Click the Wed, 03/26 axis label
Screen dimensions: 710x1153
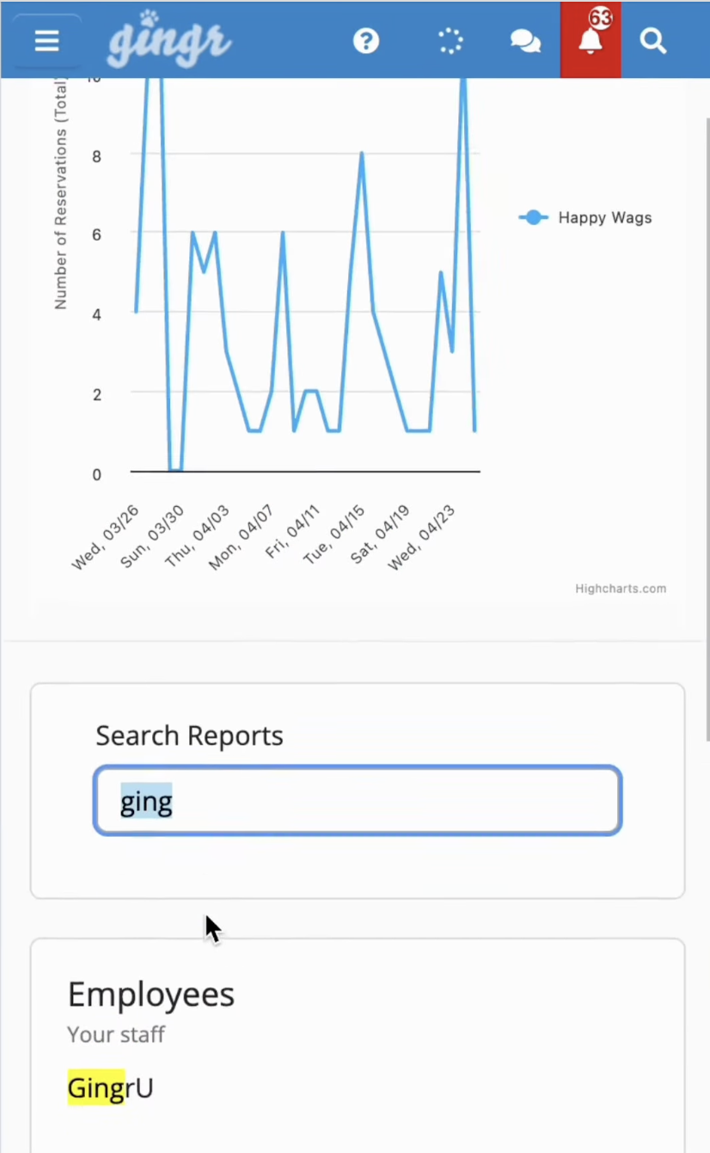[x=105, y=538]
